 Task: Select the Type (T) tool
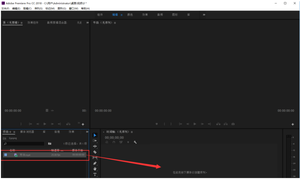click(x=95, y=175)
